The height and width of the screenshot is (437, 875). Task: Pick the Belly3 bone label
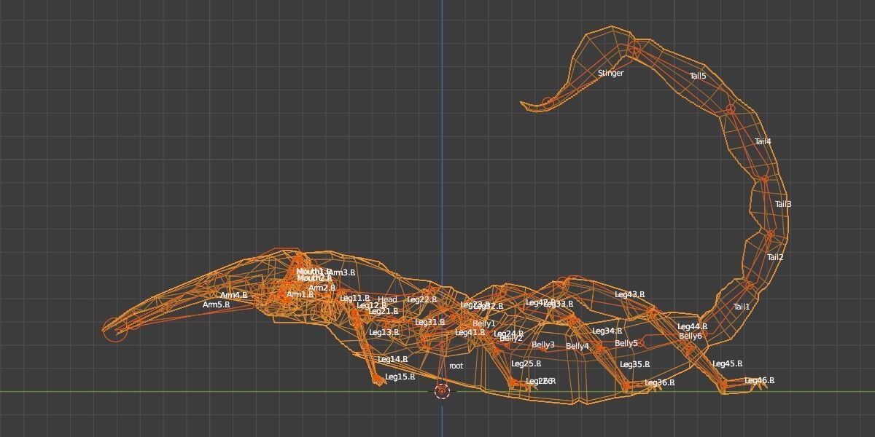coord(543,345)
